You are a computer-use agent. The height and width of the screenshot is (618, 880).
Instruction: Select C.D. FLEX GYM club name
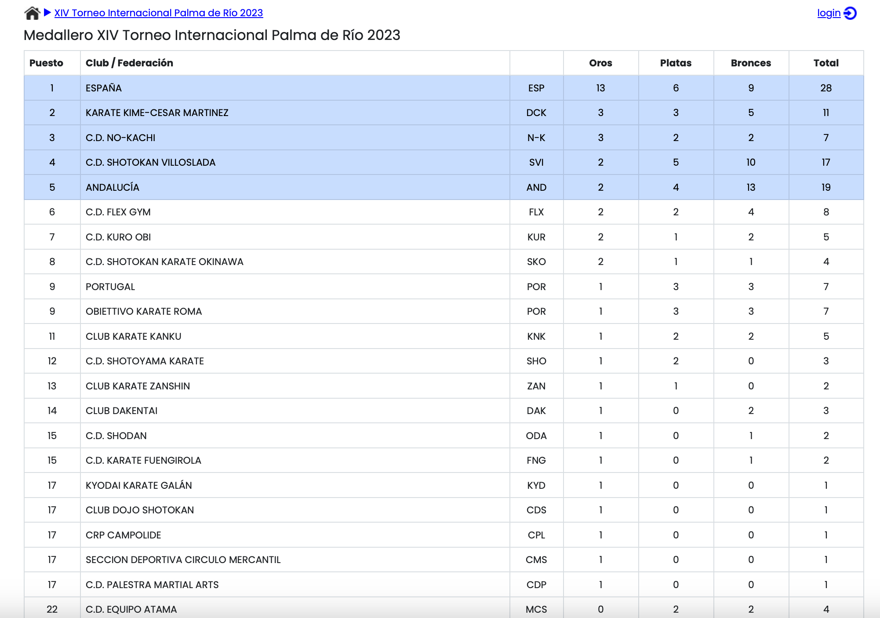118,212
